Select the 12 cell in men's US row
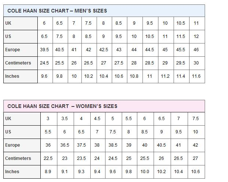This screenshot has height=182, width=228. (196, 36)
